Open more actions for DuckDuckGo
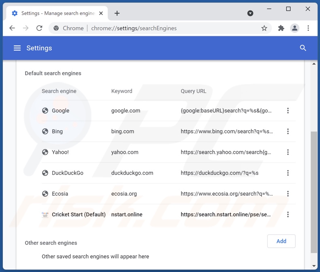 [x=288, y=173]
